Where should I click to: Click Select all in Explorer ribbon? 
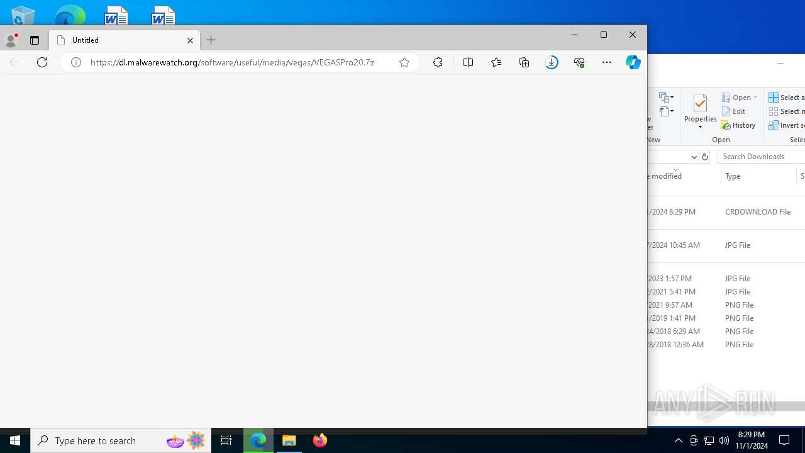[x=787, y=98]
